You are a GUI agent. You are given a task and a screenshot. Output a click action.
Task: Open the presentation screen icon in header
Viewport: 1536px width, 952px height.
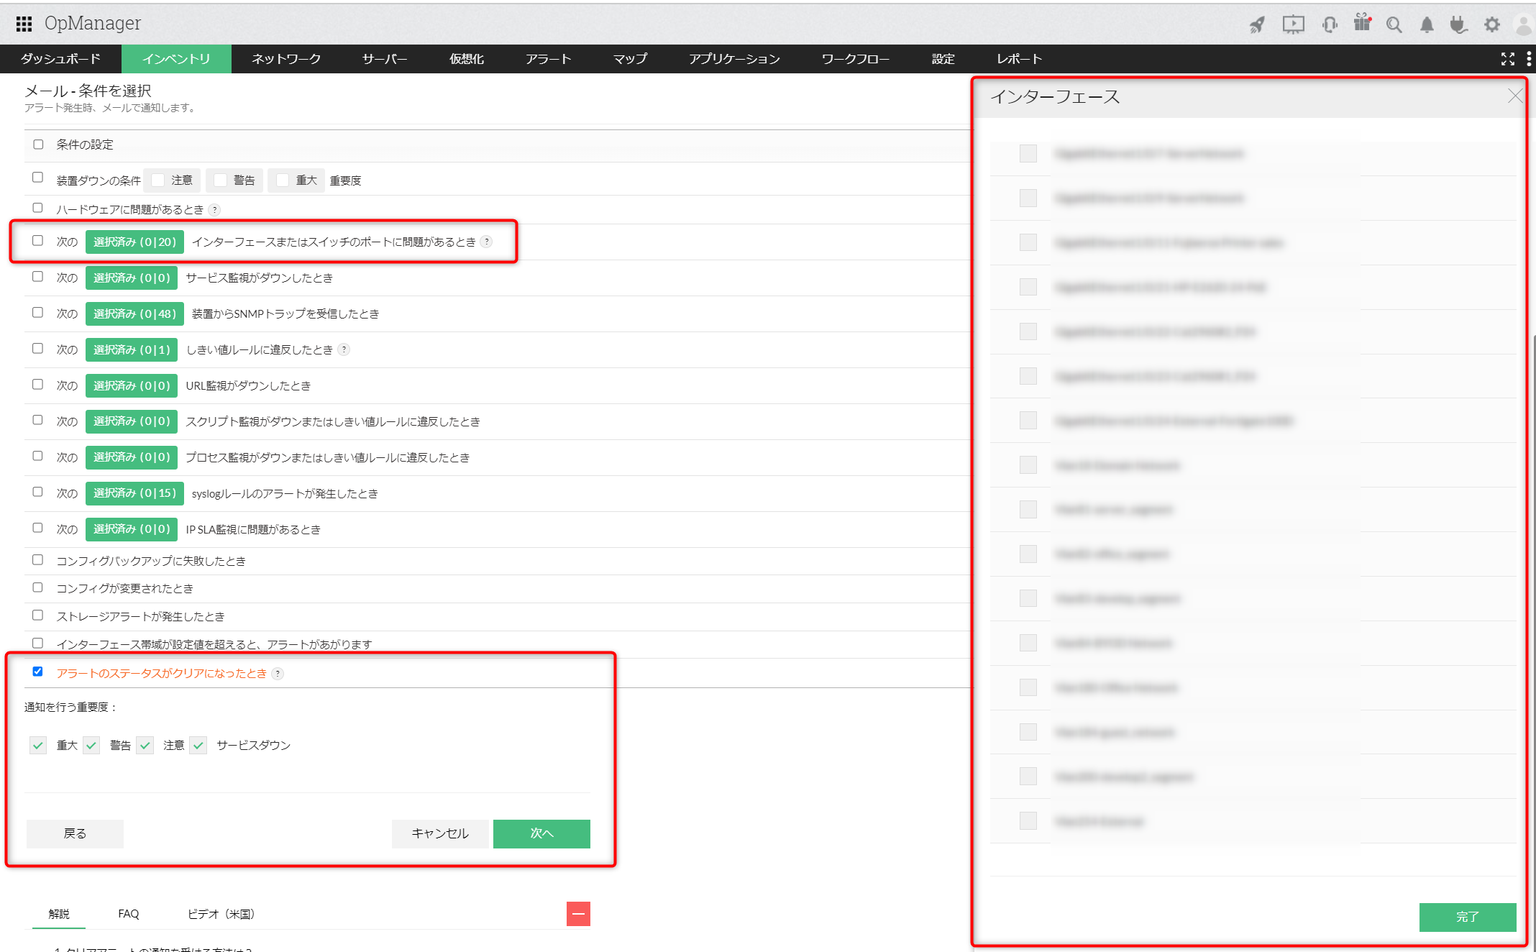[x=1292, y=25]
